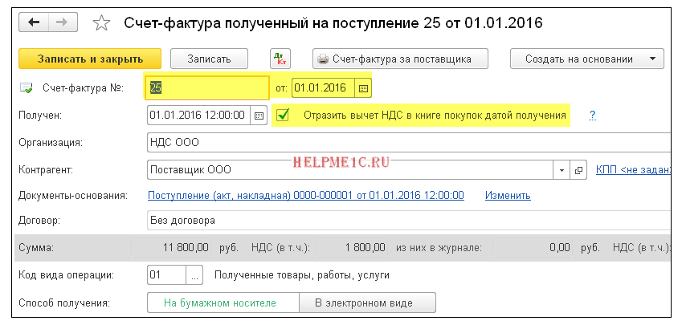682x333 pixels.
Task: Expand the Контрагент dropdown arrow
Action: 562,170
